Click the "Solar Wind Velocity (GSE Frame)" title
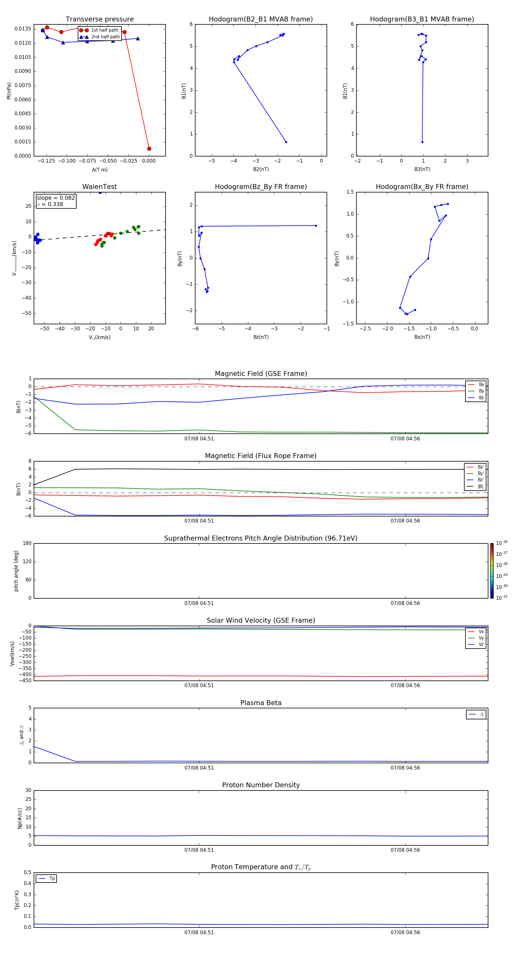The width and height of the screenshot is (522, 958). coord(261,620)
